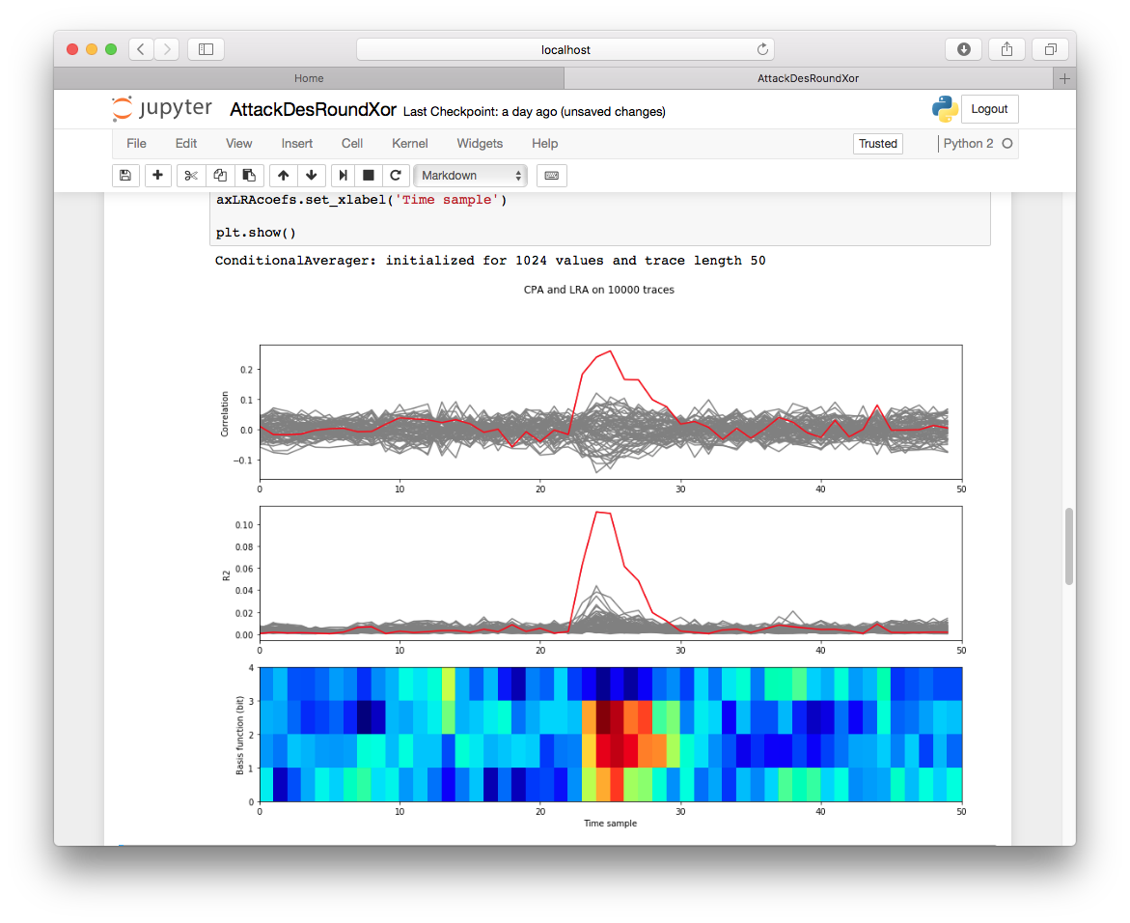The image size is (1130, 923).
Task: Run cell and select below
Action: tap(343, 176)
